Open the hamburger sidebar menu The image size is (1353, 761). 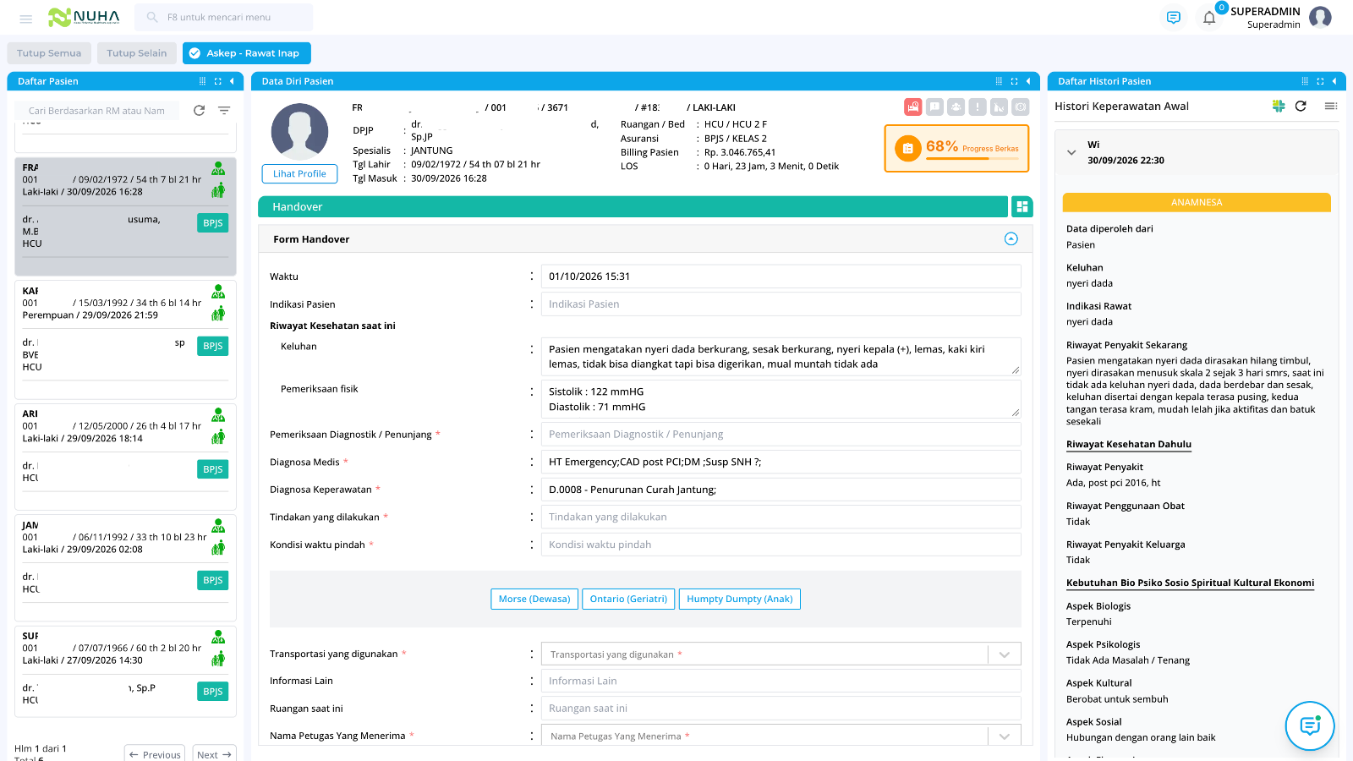(x=26, y=18)
